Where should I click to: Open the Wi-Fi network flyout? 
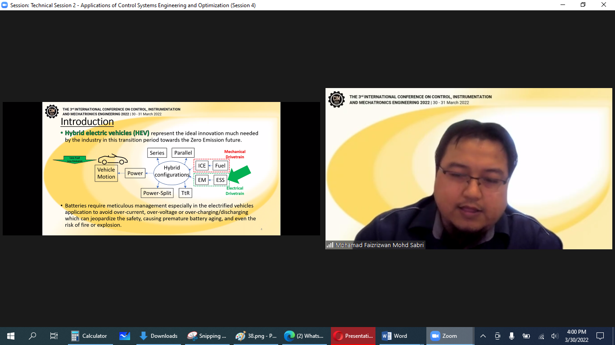coord(541,336)
